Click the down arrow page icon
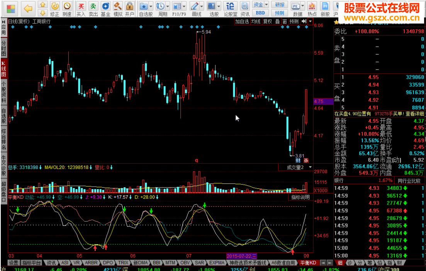426x271 pixels. coord(42,13)
